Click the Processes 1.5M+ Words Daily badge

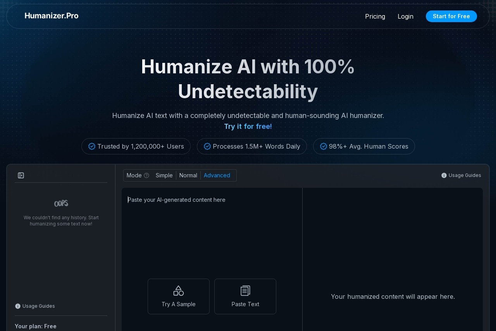(x=252, y=146)
